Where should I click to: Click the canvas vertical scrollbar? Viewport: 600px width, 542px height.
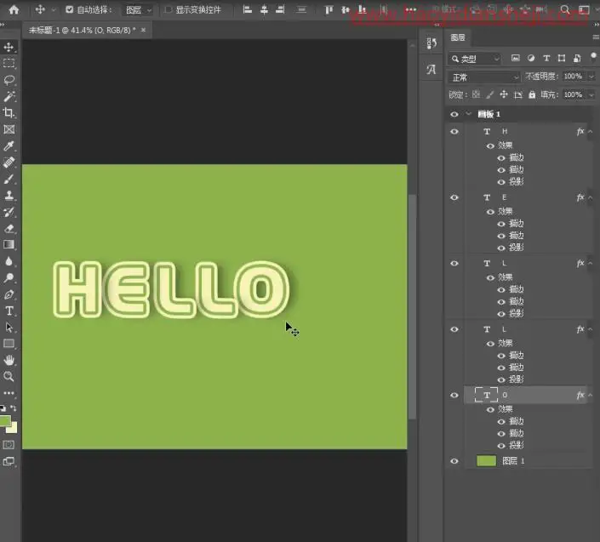coord(412,306)
